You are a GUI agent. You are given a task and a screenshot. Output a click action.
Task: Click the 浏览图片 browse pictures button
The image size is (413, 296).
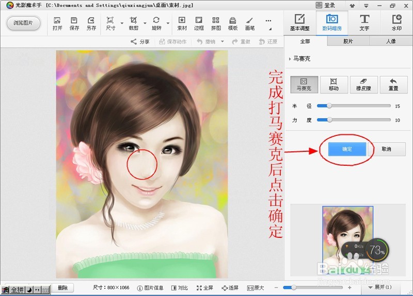click(x=23, y=23)
